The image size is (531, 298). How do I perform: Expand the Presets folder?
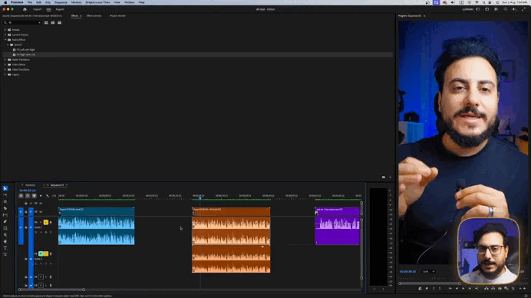click(x=5, y=30)
